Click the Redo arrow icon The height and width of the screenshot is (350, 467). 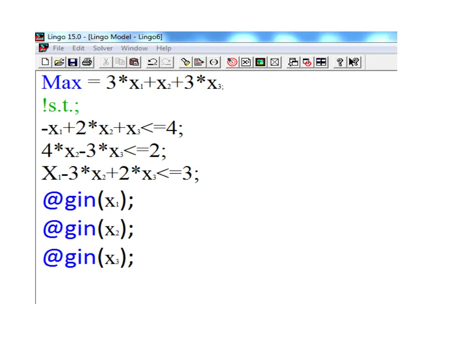pyautogui.click(x=167, y=62)
